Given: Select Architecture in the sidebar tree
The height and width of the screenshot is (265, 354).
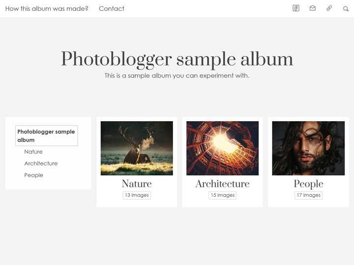Looking at the screenshot, I should coord(41,163).
